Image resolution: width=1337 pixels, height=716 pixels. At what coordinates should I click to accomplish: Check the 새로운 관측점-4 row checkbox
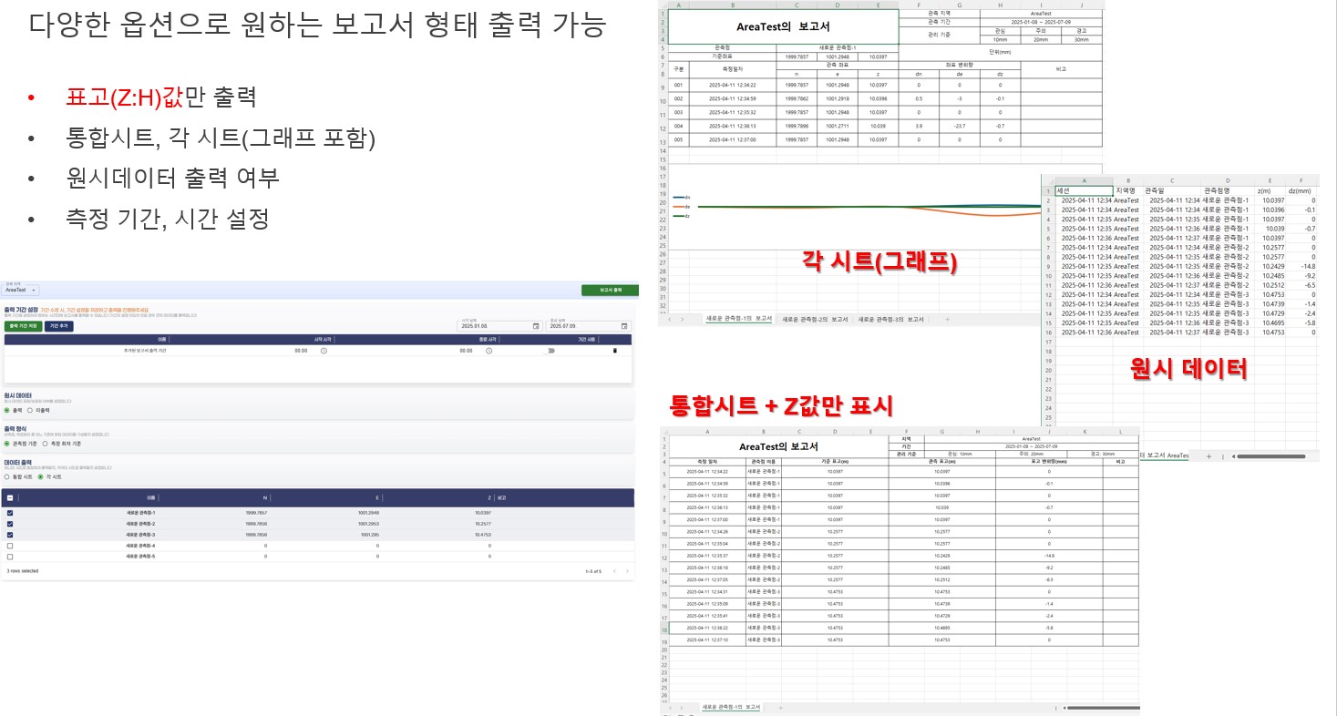(10, 546)
